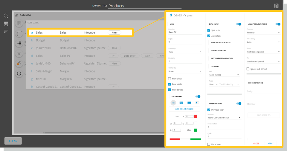The height and width of the screenshot is (151, 287).
Task: Pick the red Min color swatch
Action: pos(196,116)
